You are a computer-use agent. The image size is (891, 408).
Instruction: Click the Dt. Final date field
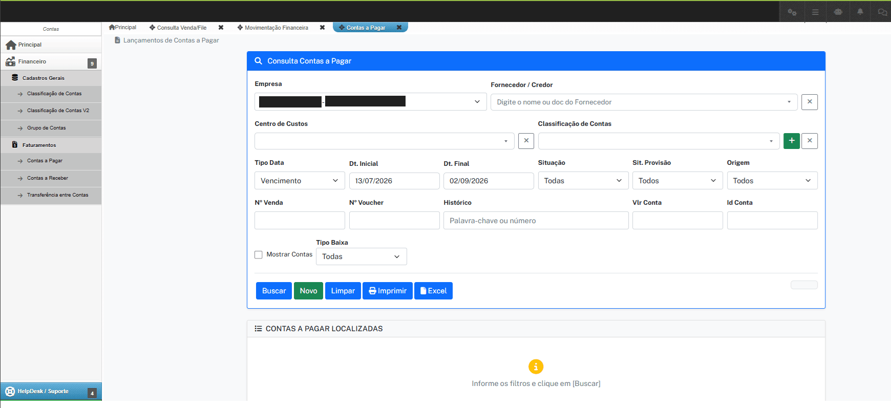(x=489, y=181)
